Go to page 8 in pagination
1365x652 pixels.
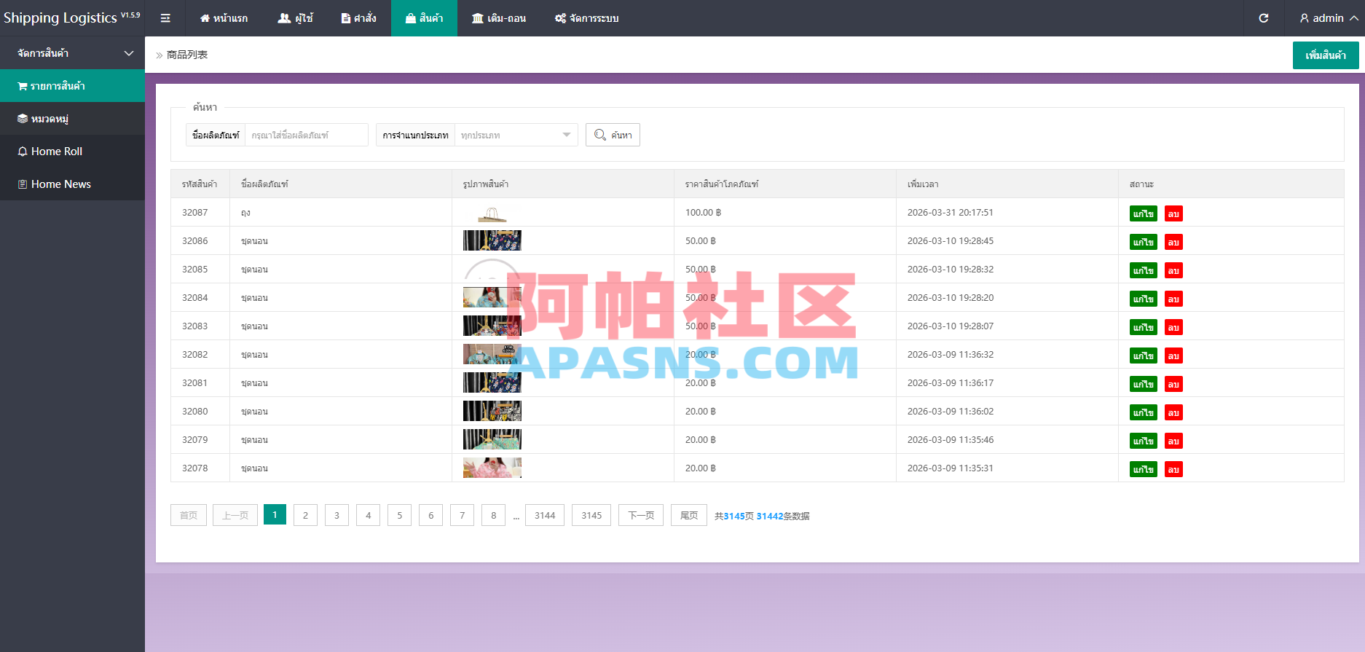493,515
